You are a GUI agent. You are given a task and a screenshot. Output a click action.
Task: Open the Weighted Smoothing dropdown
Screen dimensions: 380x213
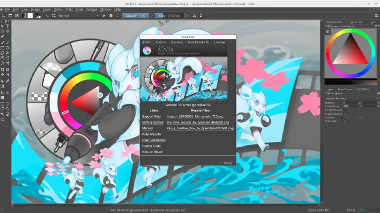click(x=351, y=98)
